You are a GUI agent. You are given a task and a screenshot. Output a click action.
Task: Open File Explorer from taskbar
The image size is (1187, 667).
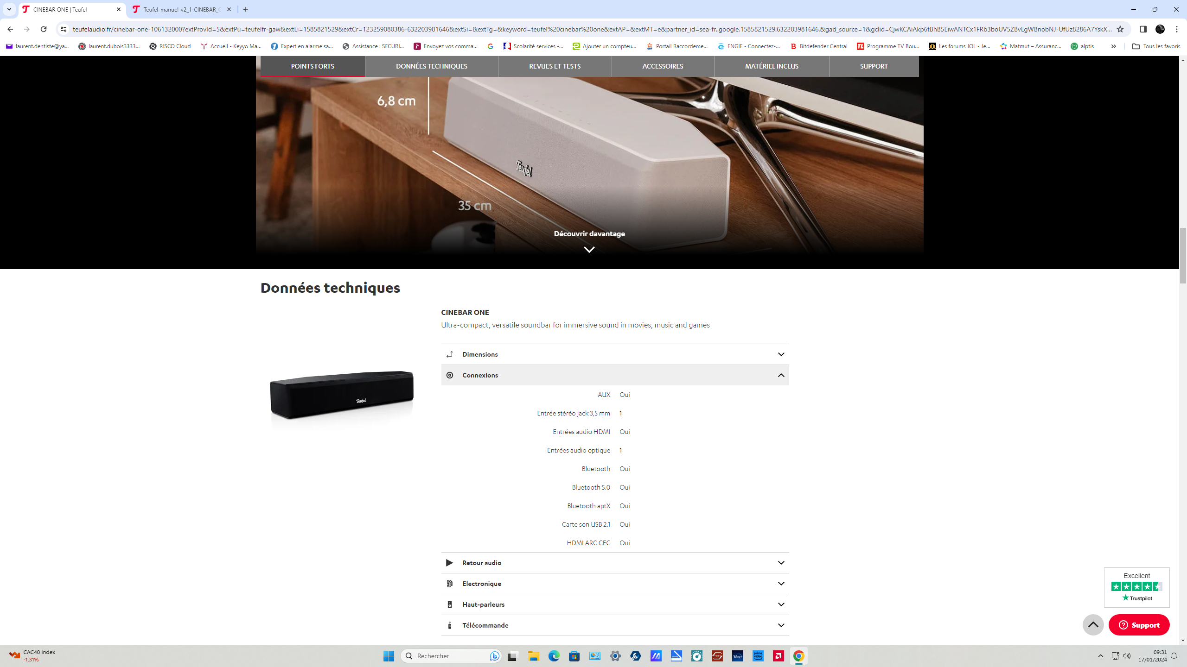(x=533, y=656)
